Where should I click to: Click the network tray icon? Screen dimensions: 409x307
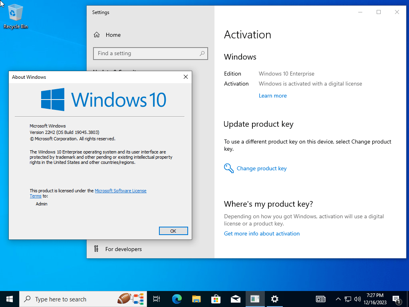(348, 299)
